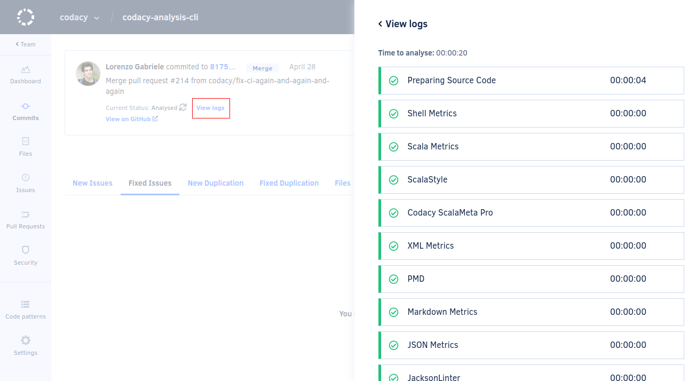Go back to Team
The width and height of the screenshot is (696, 381).
pos(26,44)
